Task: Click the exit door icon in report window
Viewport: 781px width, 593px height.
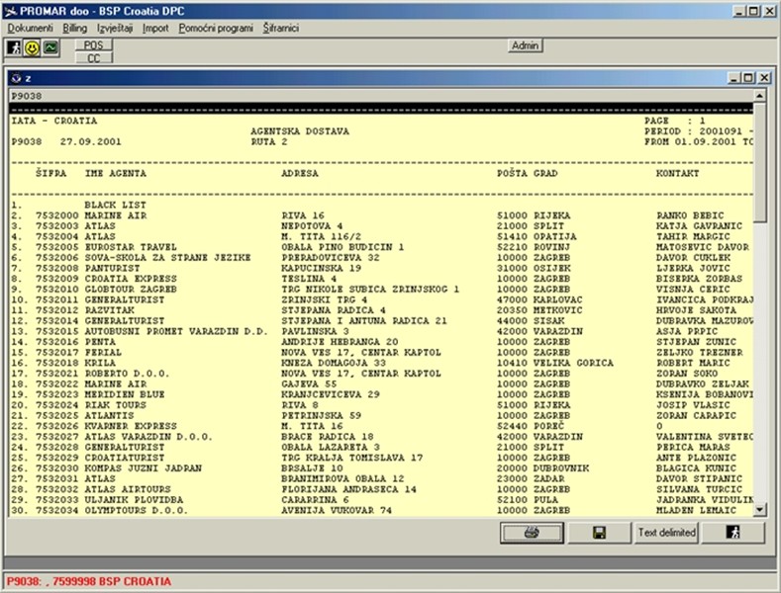Action: click(x=732, y=533)
